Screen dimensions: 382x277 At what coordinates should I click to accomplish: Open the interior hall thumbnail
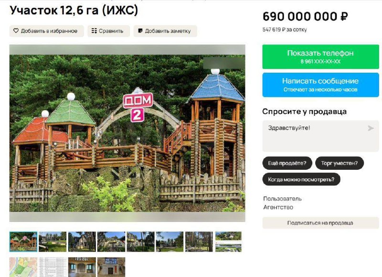[x=82, y=267]
